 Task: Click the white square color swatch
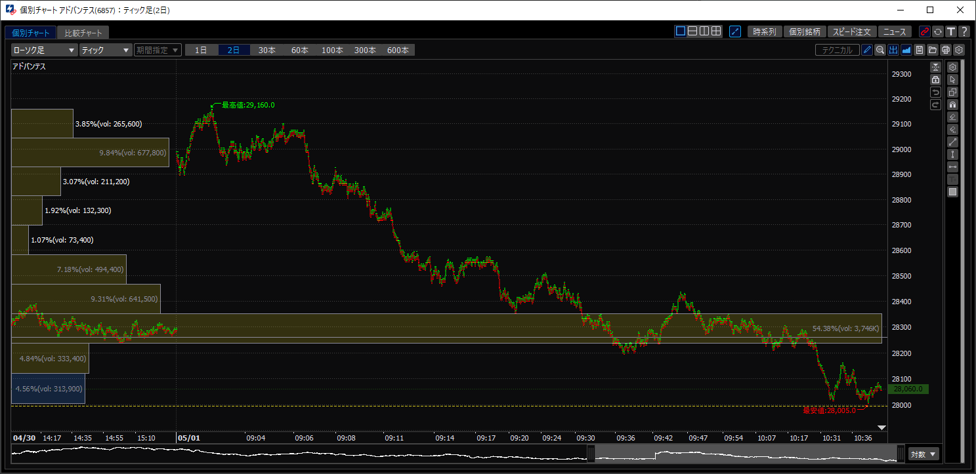[953, 192]
